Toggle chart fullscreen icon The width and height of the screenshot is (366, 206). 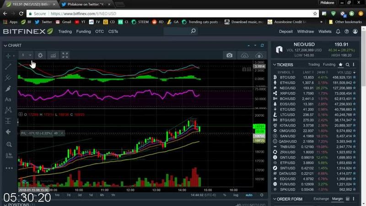(65, 55)
